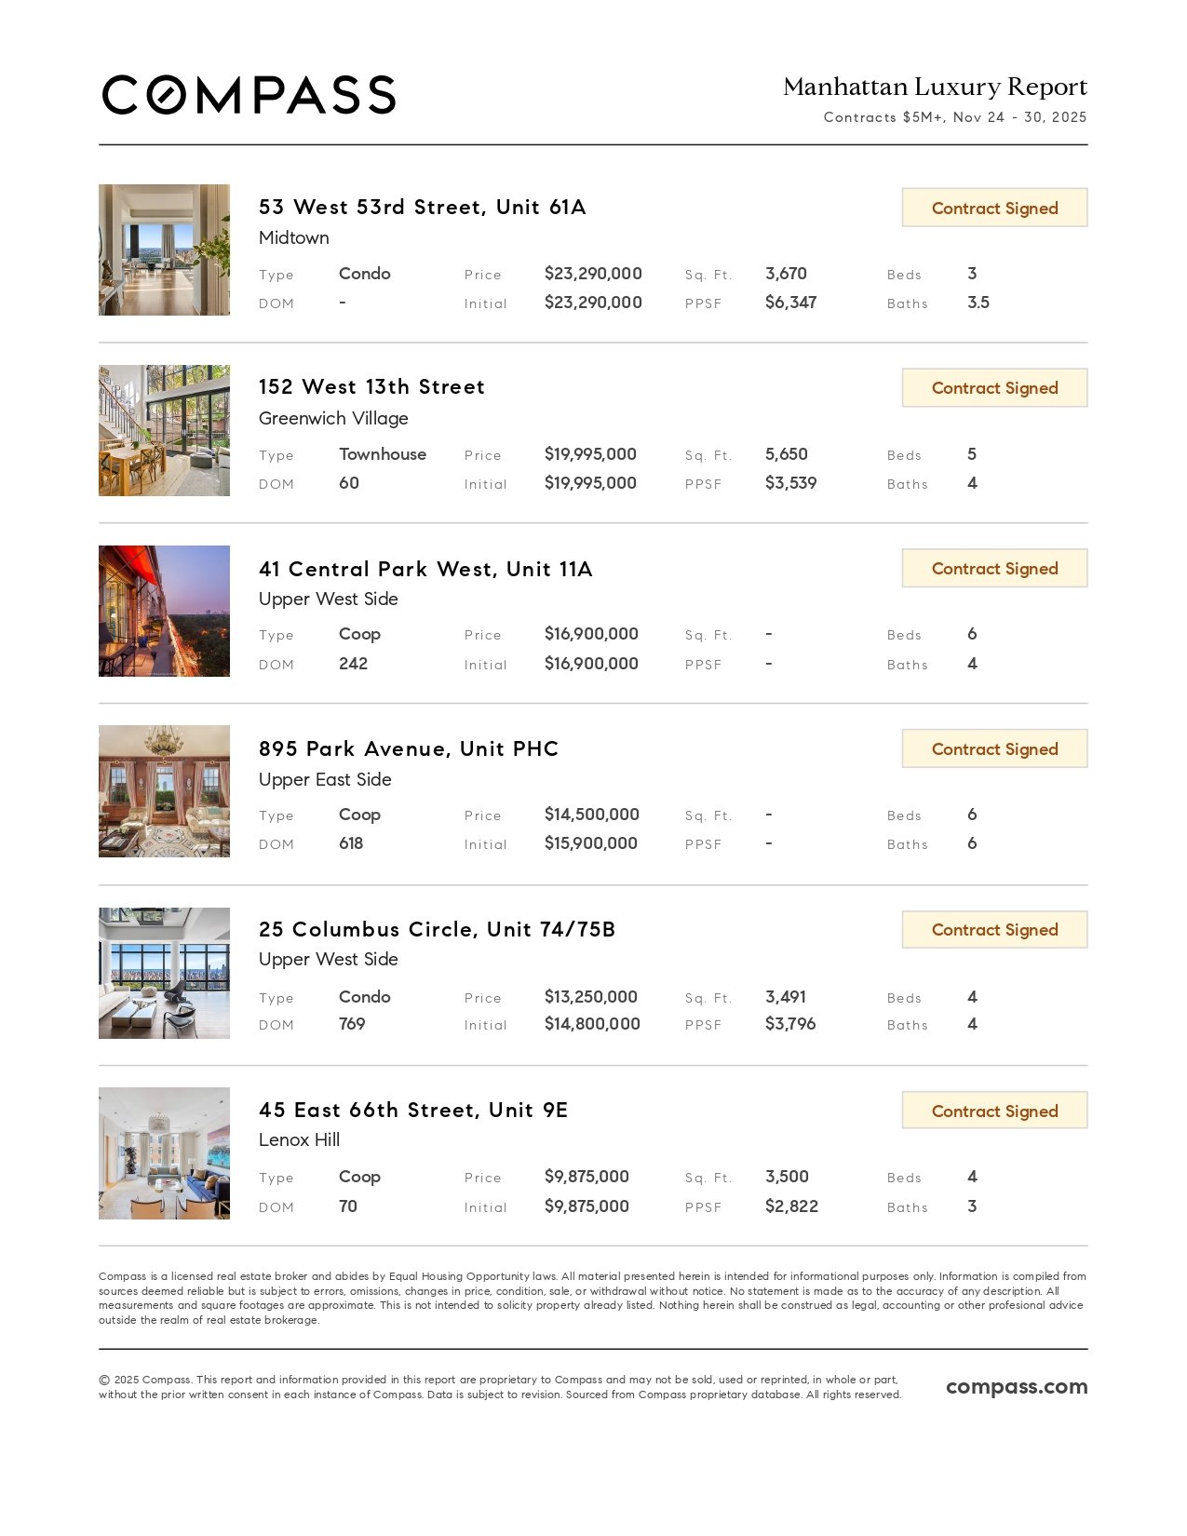Click Contract Signed badge for 25 Columbus Circle
Viewport: 1187px width, 1536px height.
click(994, 930)
